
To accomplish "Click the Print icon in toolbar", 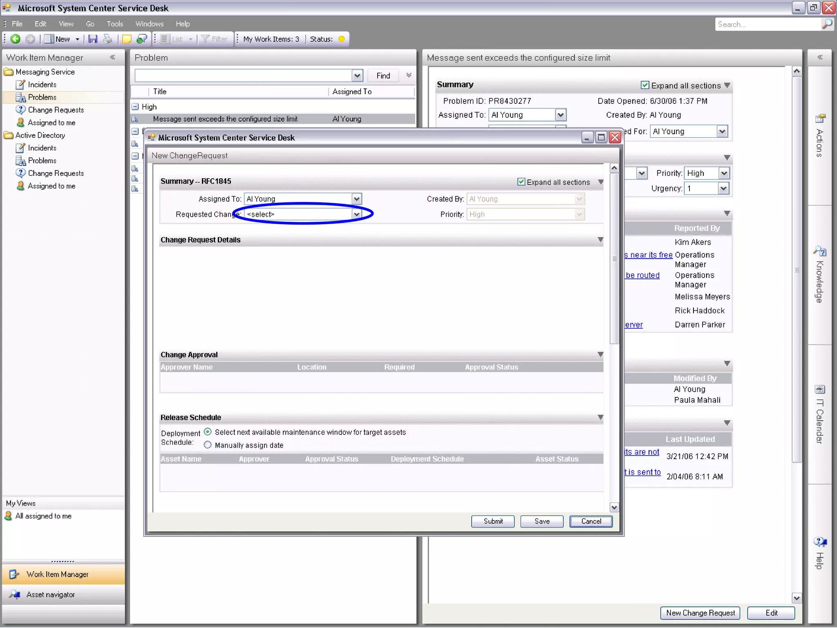I will coord(107,39).
